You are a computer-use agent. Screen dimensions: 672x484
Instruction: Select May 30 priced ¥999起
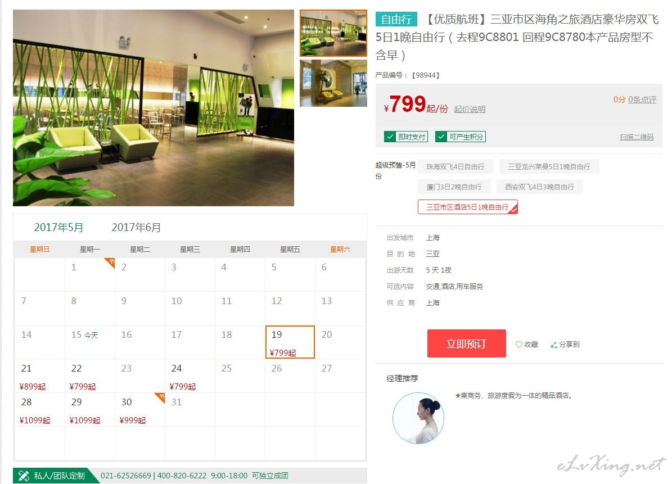point(139,410)
